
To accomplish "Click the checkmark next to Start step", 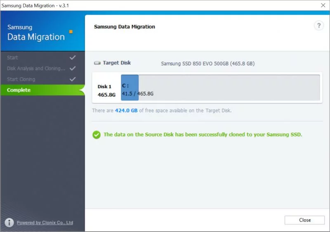I will tap(73, 58).
